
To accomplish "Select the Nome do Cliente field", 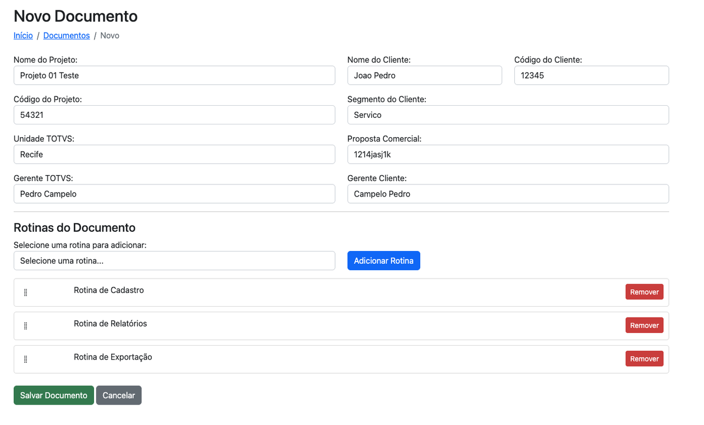I will point(425,75).
